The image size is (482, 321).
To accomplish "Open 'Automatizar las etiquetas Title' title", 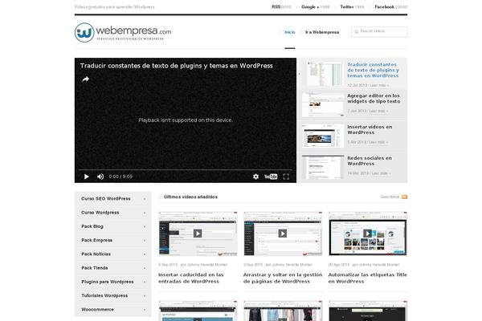I will [368, 278].
